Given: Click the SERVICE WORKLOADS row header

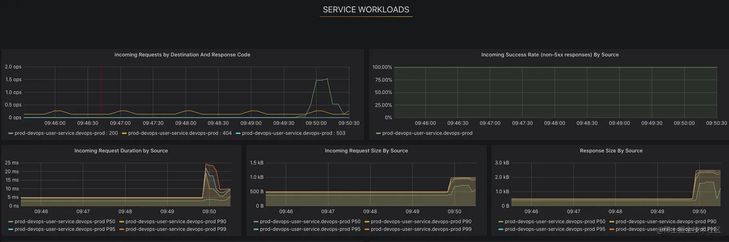Looking at the screenshot, I should (366, 10).
